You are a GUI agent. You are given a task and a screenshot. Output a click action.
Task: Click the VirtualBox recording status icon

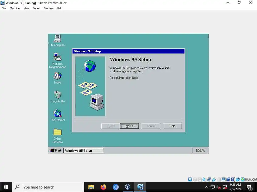click(228, 179)
